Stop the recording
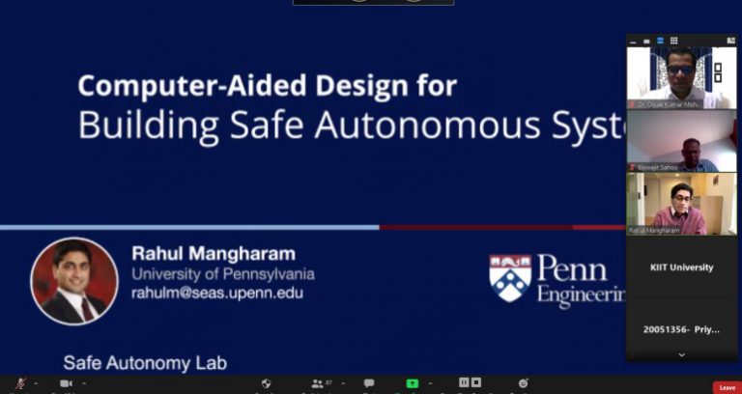This screenshot has width=742, height=394. click(476, 382)
